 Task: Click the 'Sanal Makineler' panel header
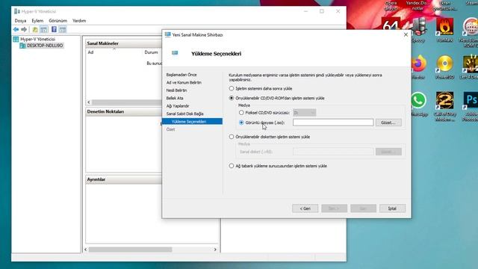103,43
